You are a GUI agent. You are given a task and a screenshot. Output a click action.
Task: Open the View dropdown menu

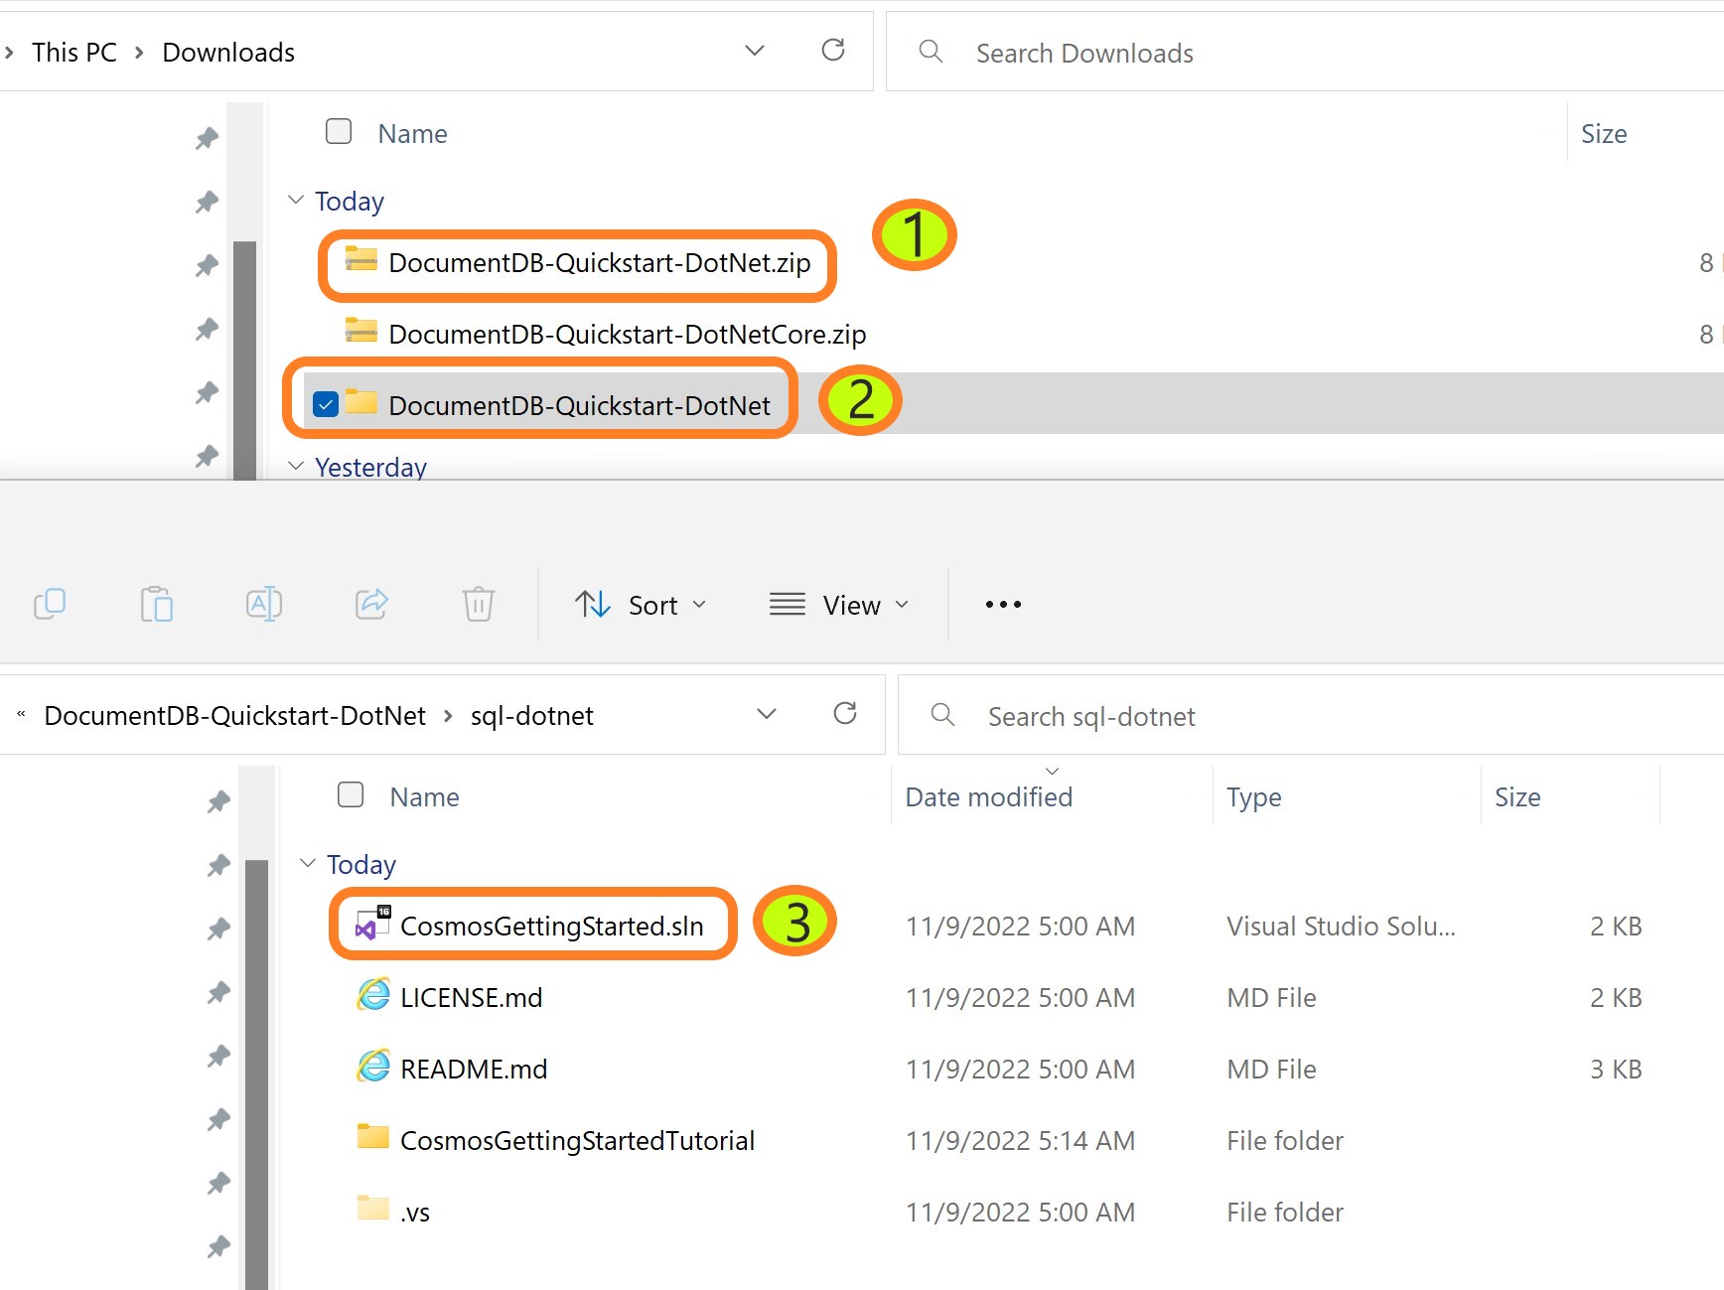coord(840,605)
